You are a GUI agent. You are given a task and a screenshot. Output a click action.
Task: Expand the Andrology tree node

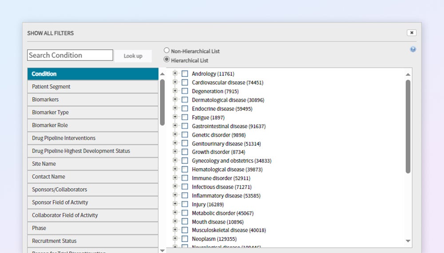(x=175, y=74)
